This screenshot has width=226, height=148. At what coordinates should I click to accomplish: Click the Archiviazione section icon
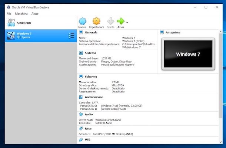click(81, 97)
